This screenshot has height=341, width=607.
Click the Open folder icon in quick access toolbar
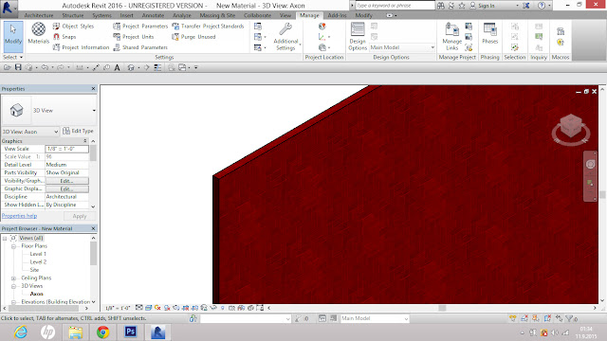7,67
